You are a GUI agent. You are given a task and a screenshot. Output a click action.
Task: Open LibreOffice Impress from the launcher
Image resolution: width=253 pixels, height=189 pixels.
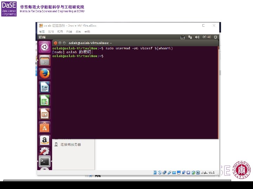(x=45, y=114)
